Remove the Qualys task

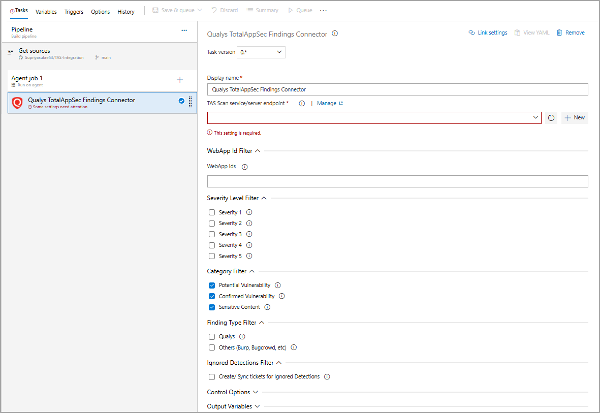coord(571,33)
